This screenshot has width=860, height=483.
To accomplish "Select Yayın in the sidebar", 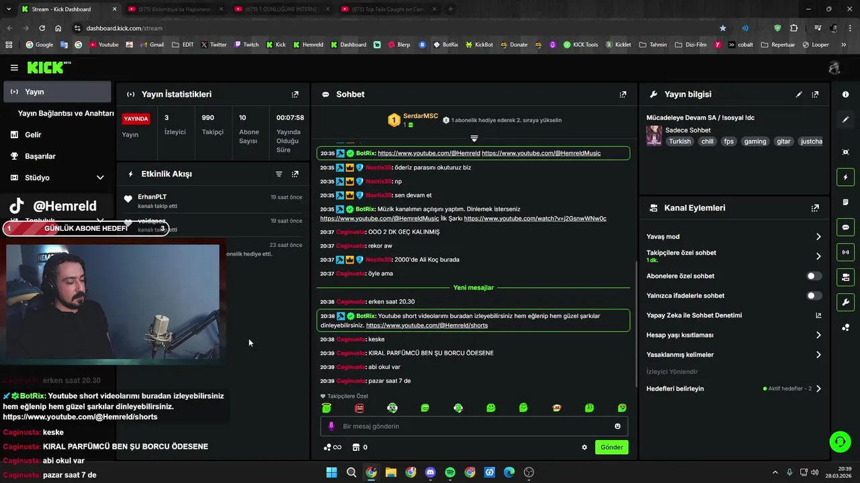I will click(x=57, y=92).
